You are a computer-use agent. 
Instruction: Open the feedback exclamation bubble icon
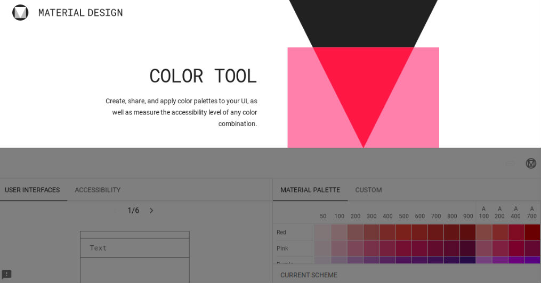[x=6, y=274]
